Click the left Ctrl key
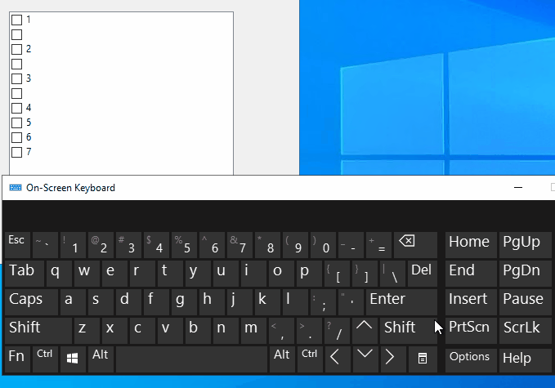 45,359
